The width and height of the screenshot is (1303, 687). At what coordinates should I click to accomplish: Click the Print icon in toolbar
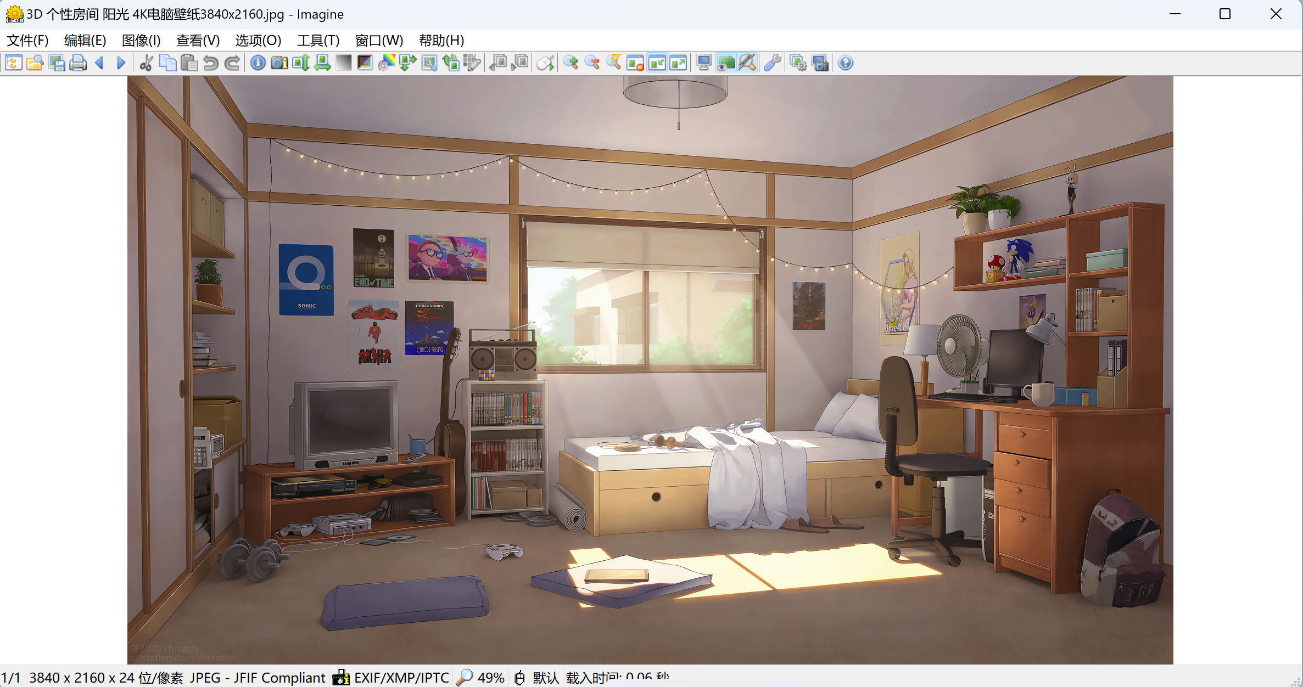[x=78, y=63]
